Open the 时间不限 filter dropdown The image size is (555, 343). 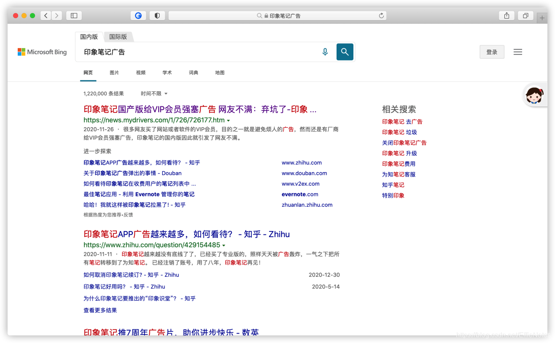click(154, 93)
